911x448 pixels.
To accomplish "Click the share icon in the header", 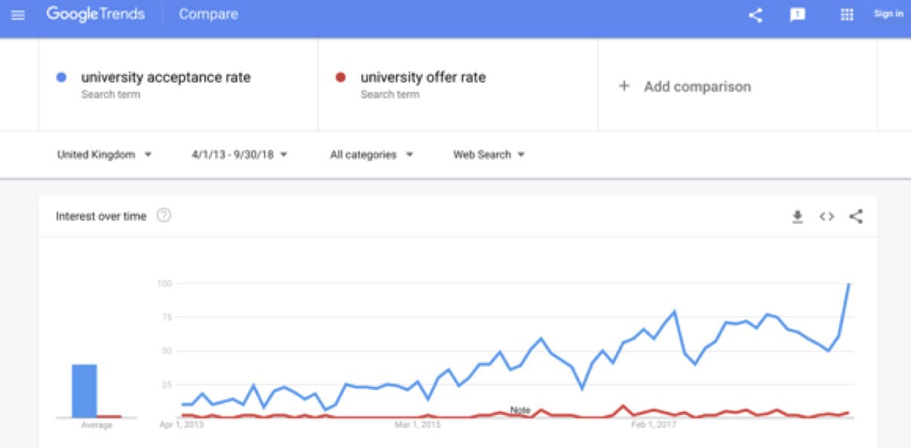I will 756,14.
